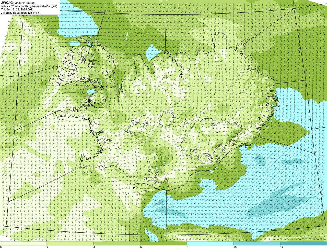Click the scale label "2"
The height and width of the screenshot is (249, 327).
[x=48, y=247]
